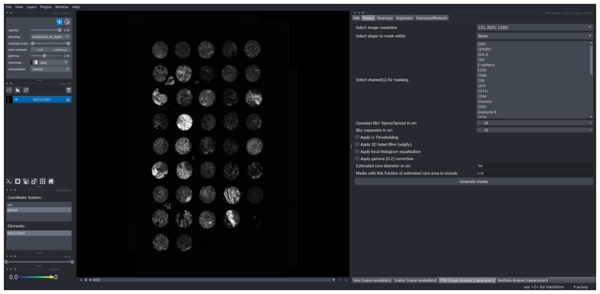
Task: Jump to first frame on dimension slider
Action: pyautogui.click(x=90, y=280)
